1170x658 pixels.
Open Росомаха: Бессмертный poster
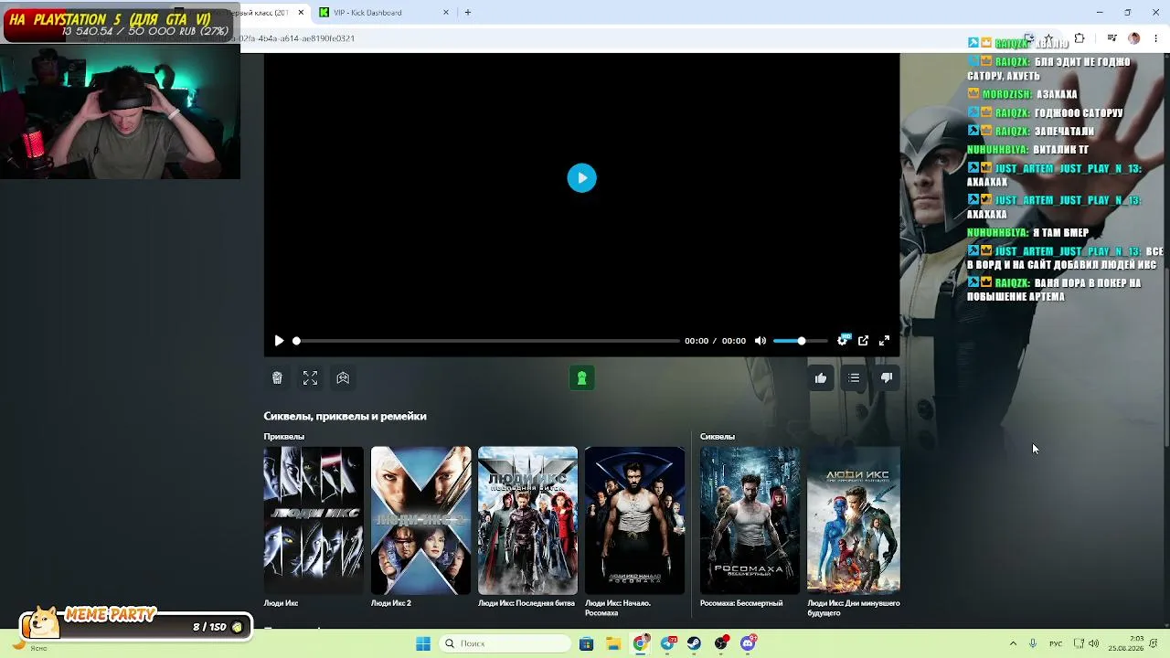point(750,520)
